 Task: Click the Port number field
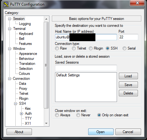coord(128,37)
